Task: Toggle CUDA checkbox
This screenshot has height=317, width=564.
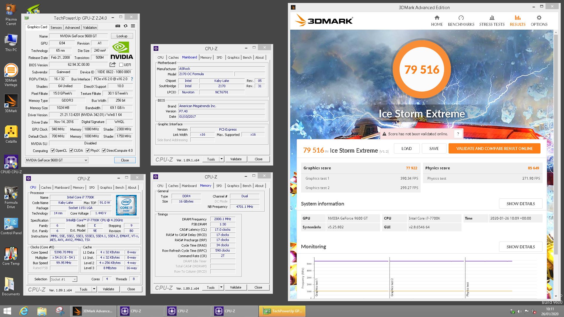Action: [x=71, y=151]
